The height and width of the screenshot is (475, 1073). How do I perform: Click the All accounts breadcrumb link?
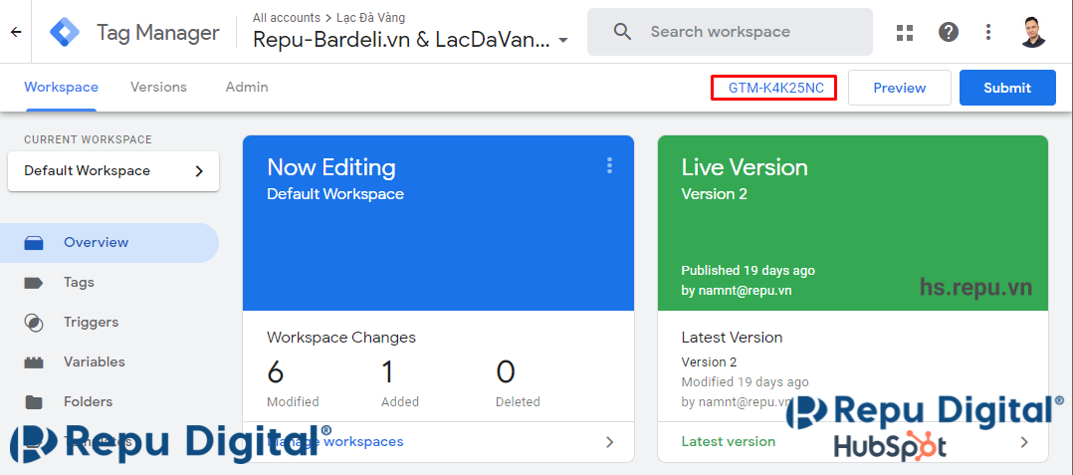coord(286,18)
